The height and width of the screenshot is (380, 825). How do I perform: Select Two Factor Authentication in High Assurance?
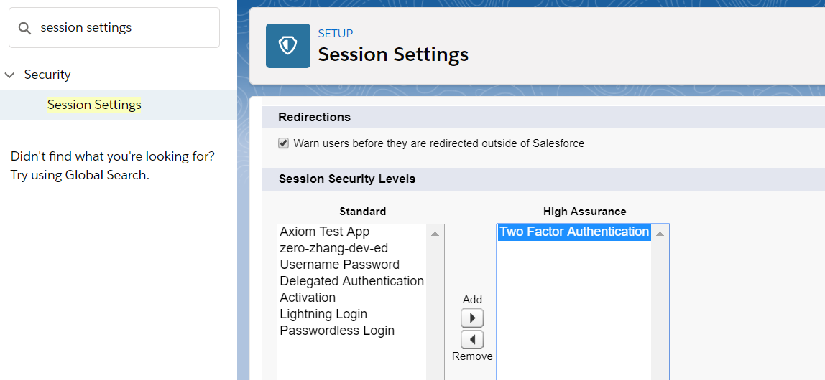[574, 232]
